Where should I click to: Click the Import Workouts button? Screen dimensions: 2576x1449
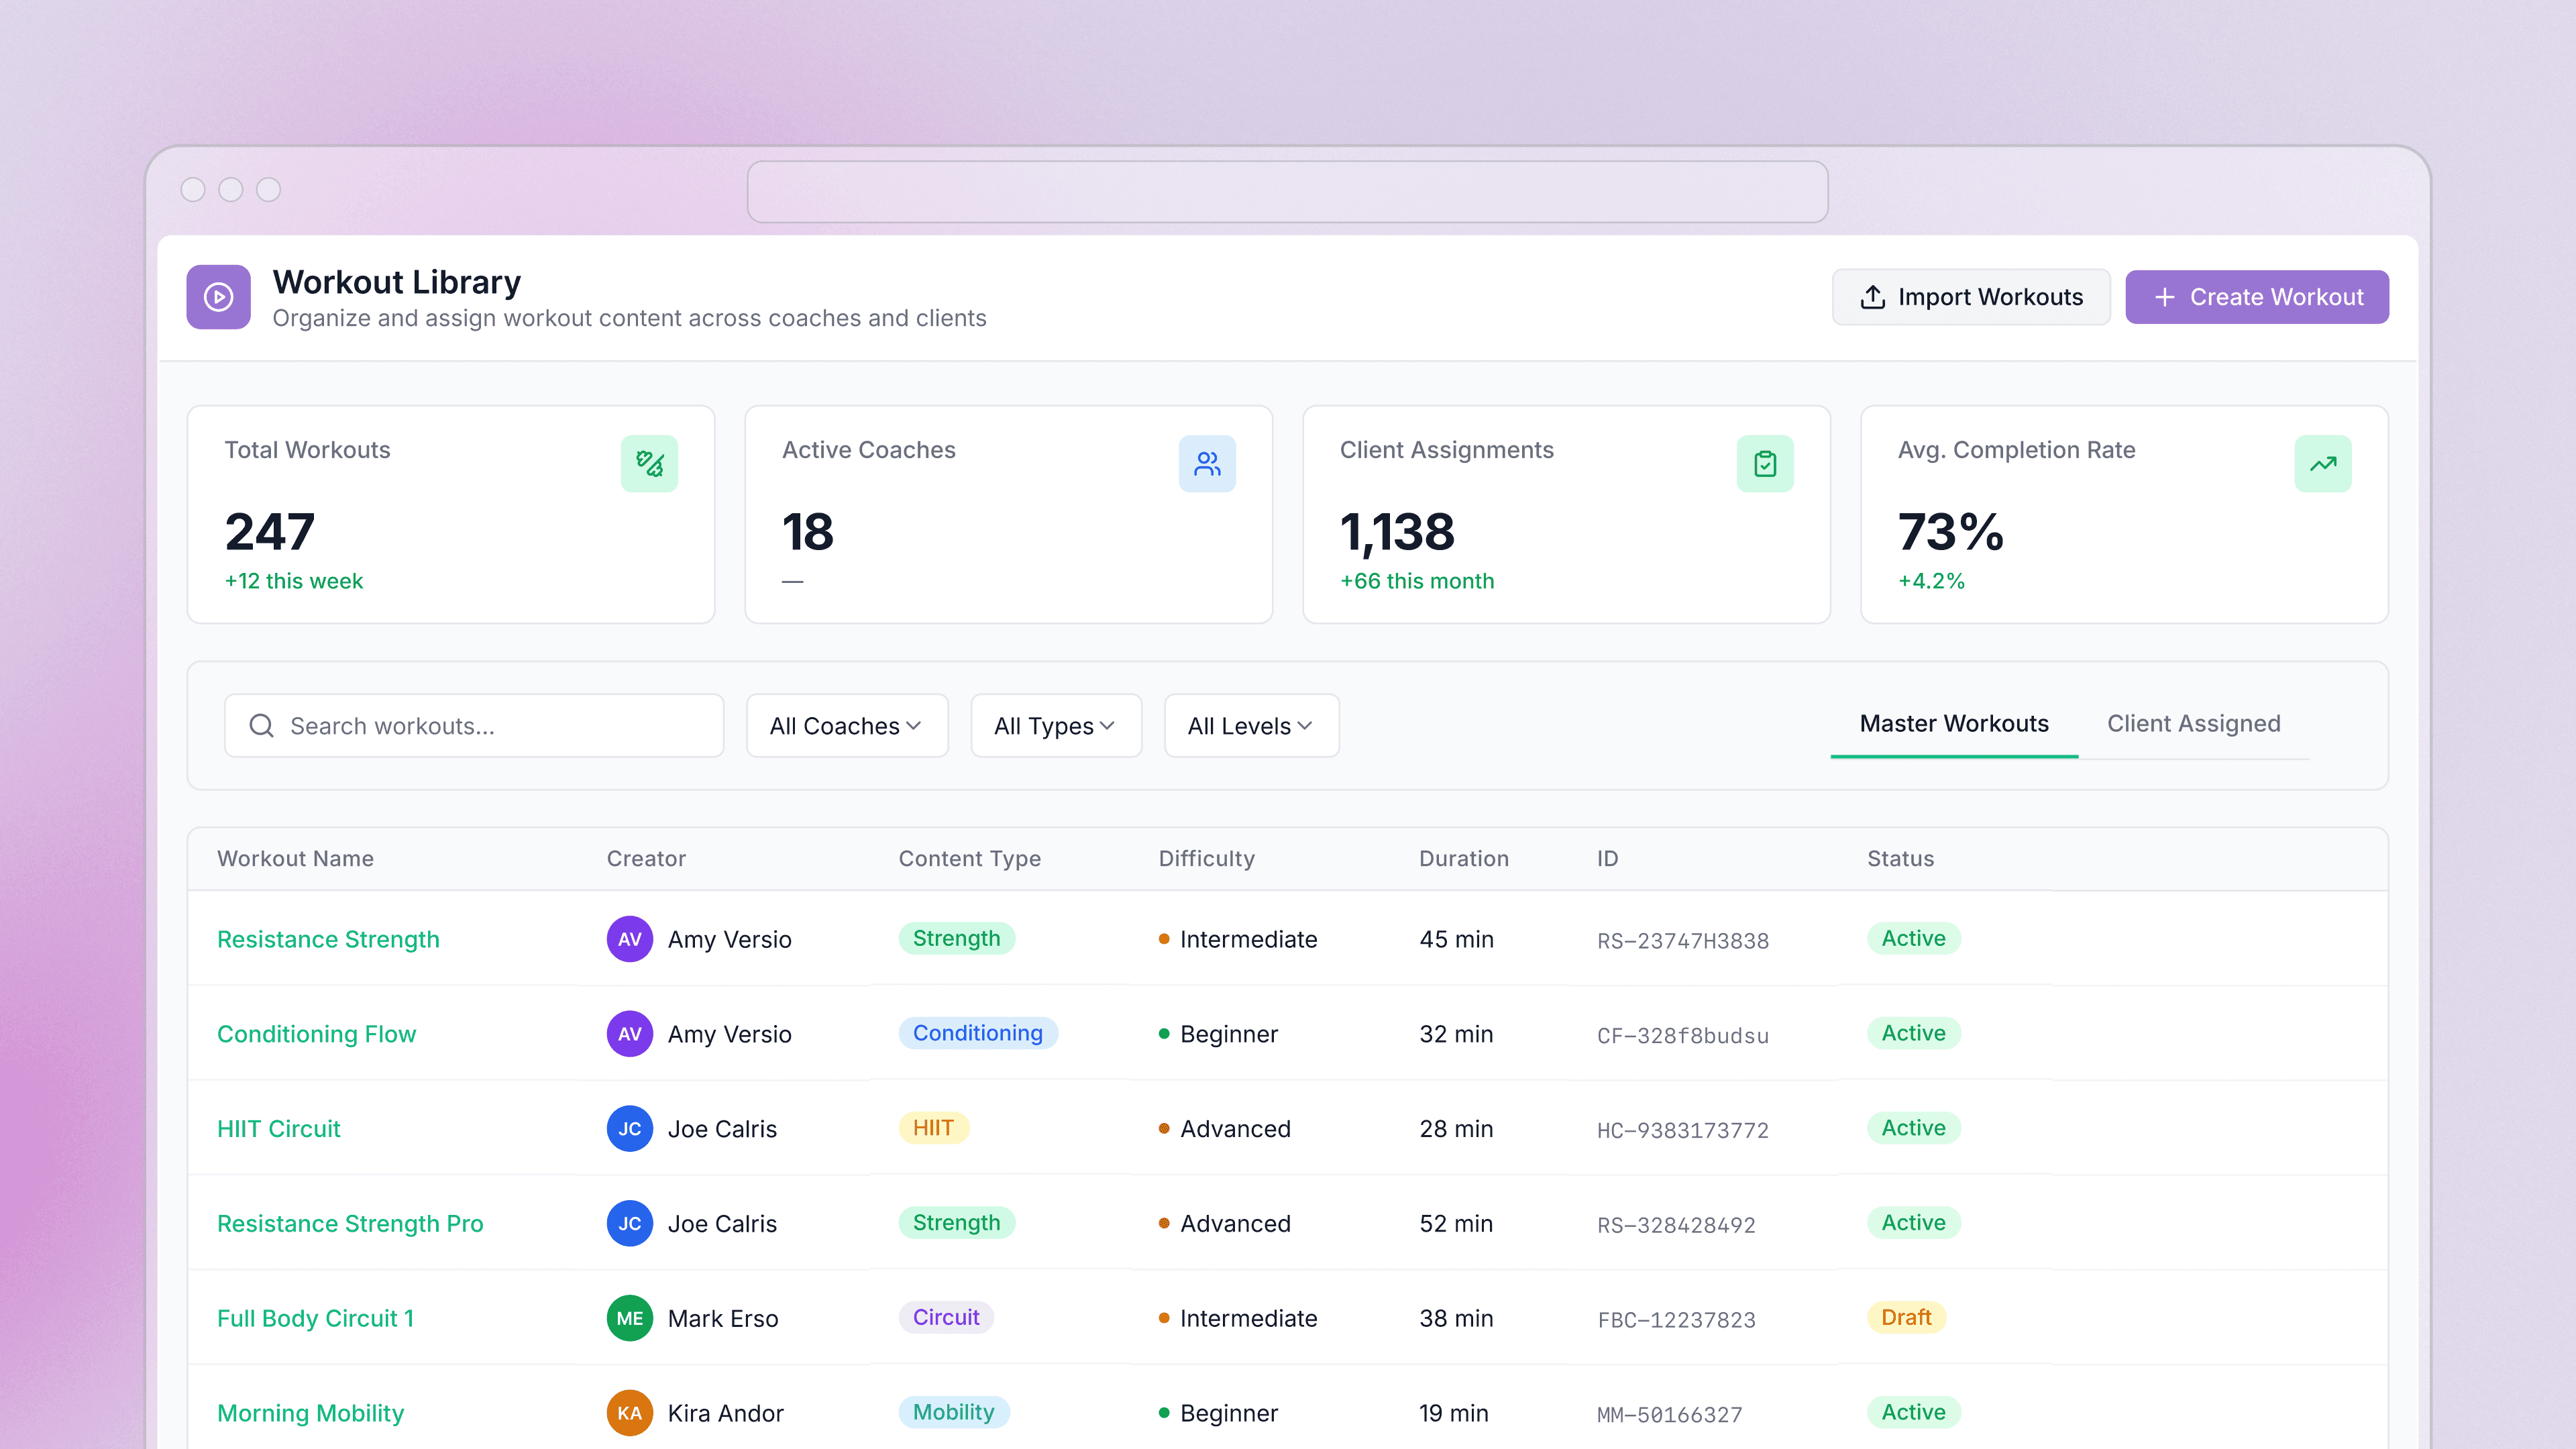(x=1971, y=297)
